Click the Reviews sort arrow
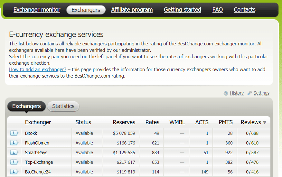 (265, 123)
